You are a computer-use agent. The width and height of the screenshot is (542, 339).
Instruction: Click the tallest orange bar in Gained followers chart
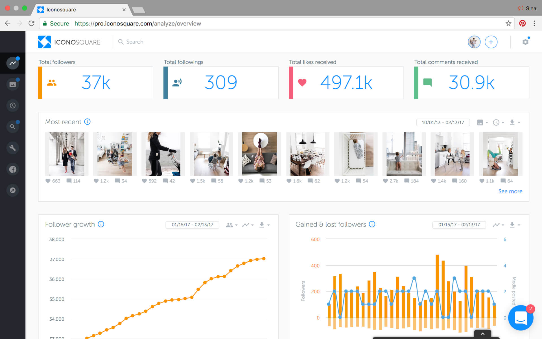tap(437, 286)
